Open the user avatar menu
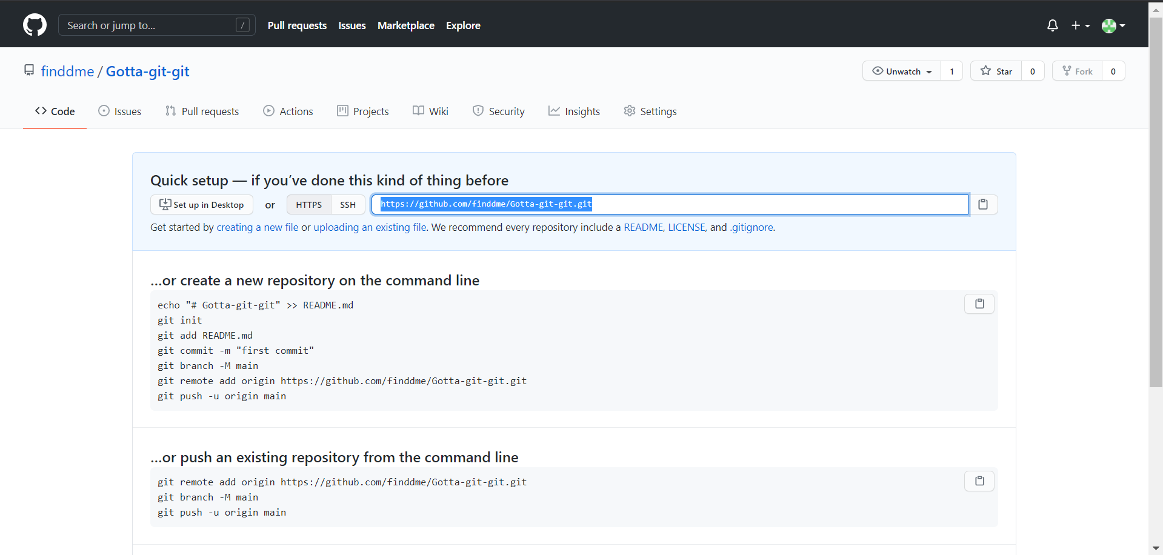 click(1113, 25)
